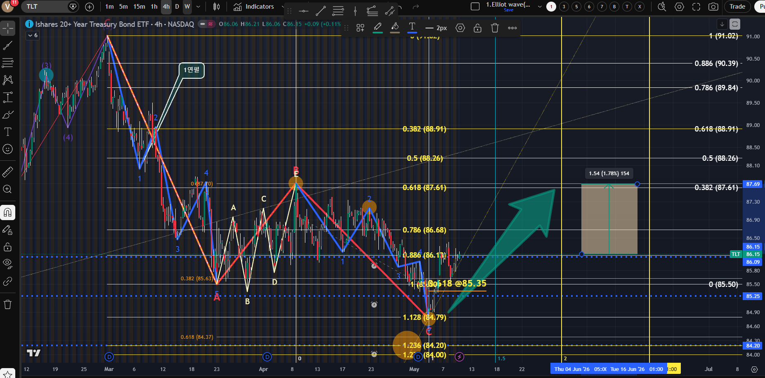Toggle the symbol status indicator pill
Screen dimensions: 765x378
point(206,24)
